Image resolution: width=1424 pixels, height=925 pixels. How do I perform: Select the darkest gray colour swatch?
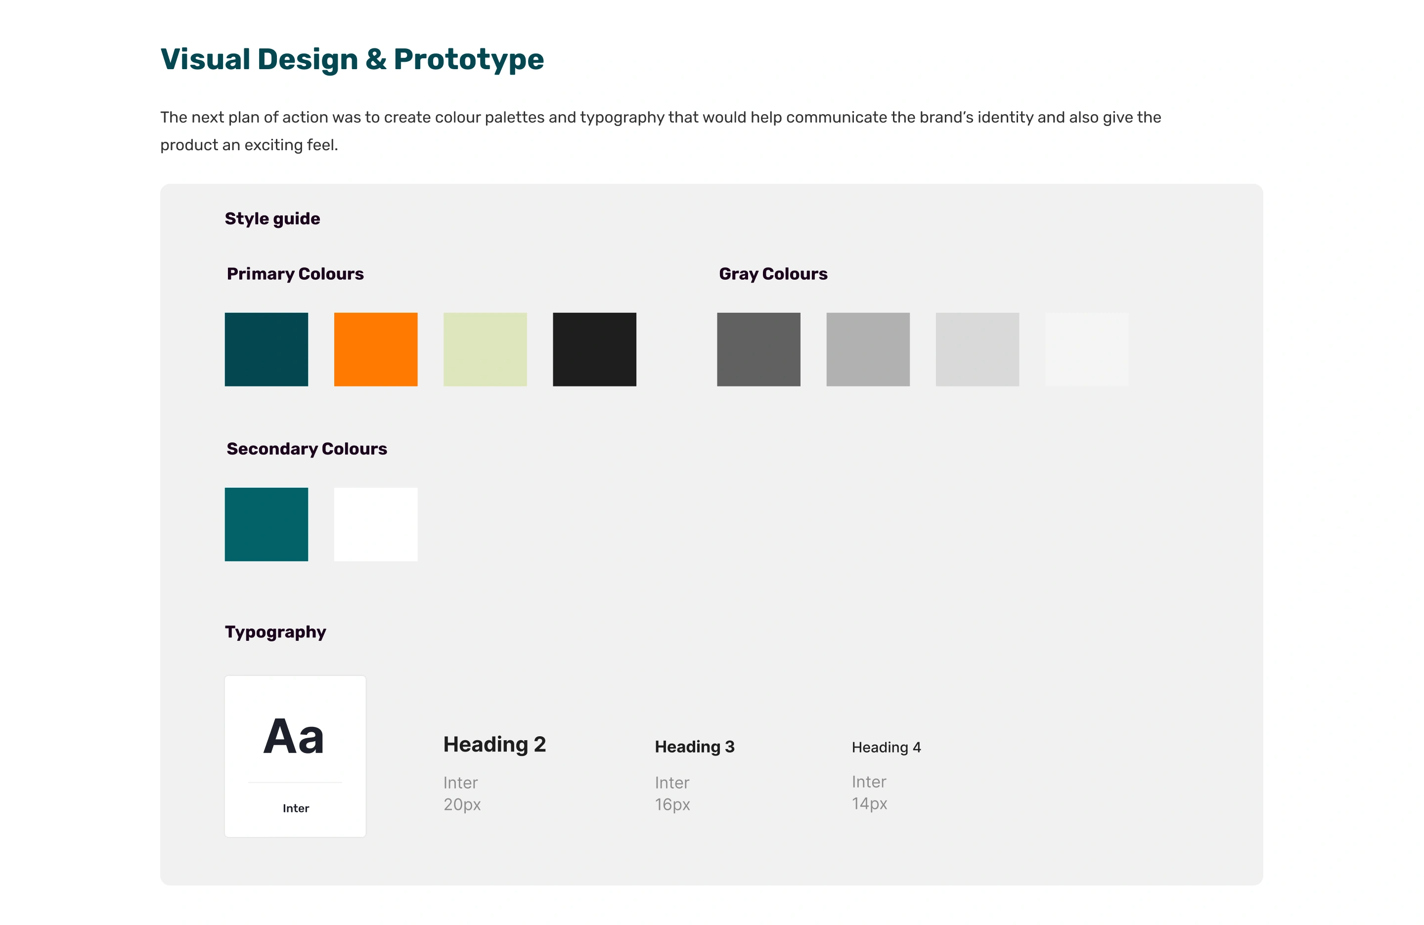(758, 349)
